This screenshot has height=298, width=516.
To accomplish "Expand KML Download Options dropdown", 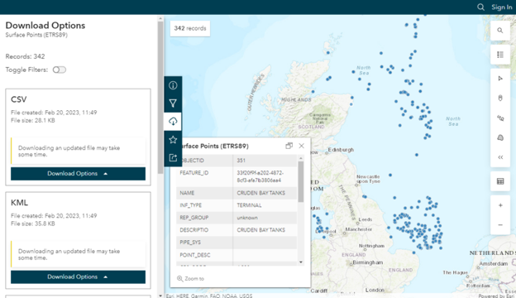I will 78,277.
